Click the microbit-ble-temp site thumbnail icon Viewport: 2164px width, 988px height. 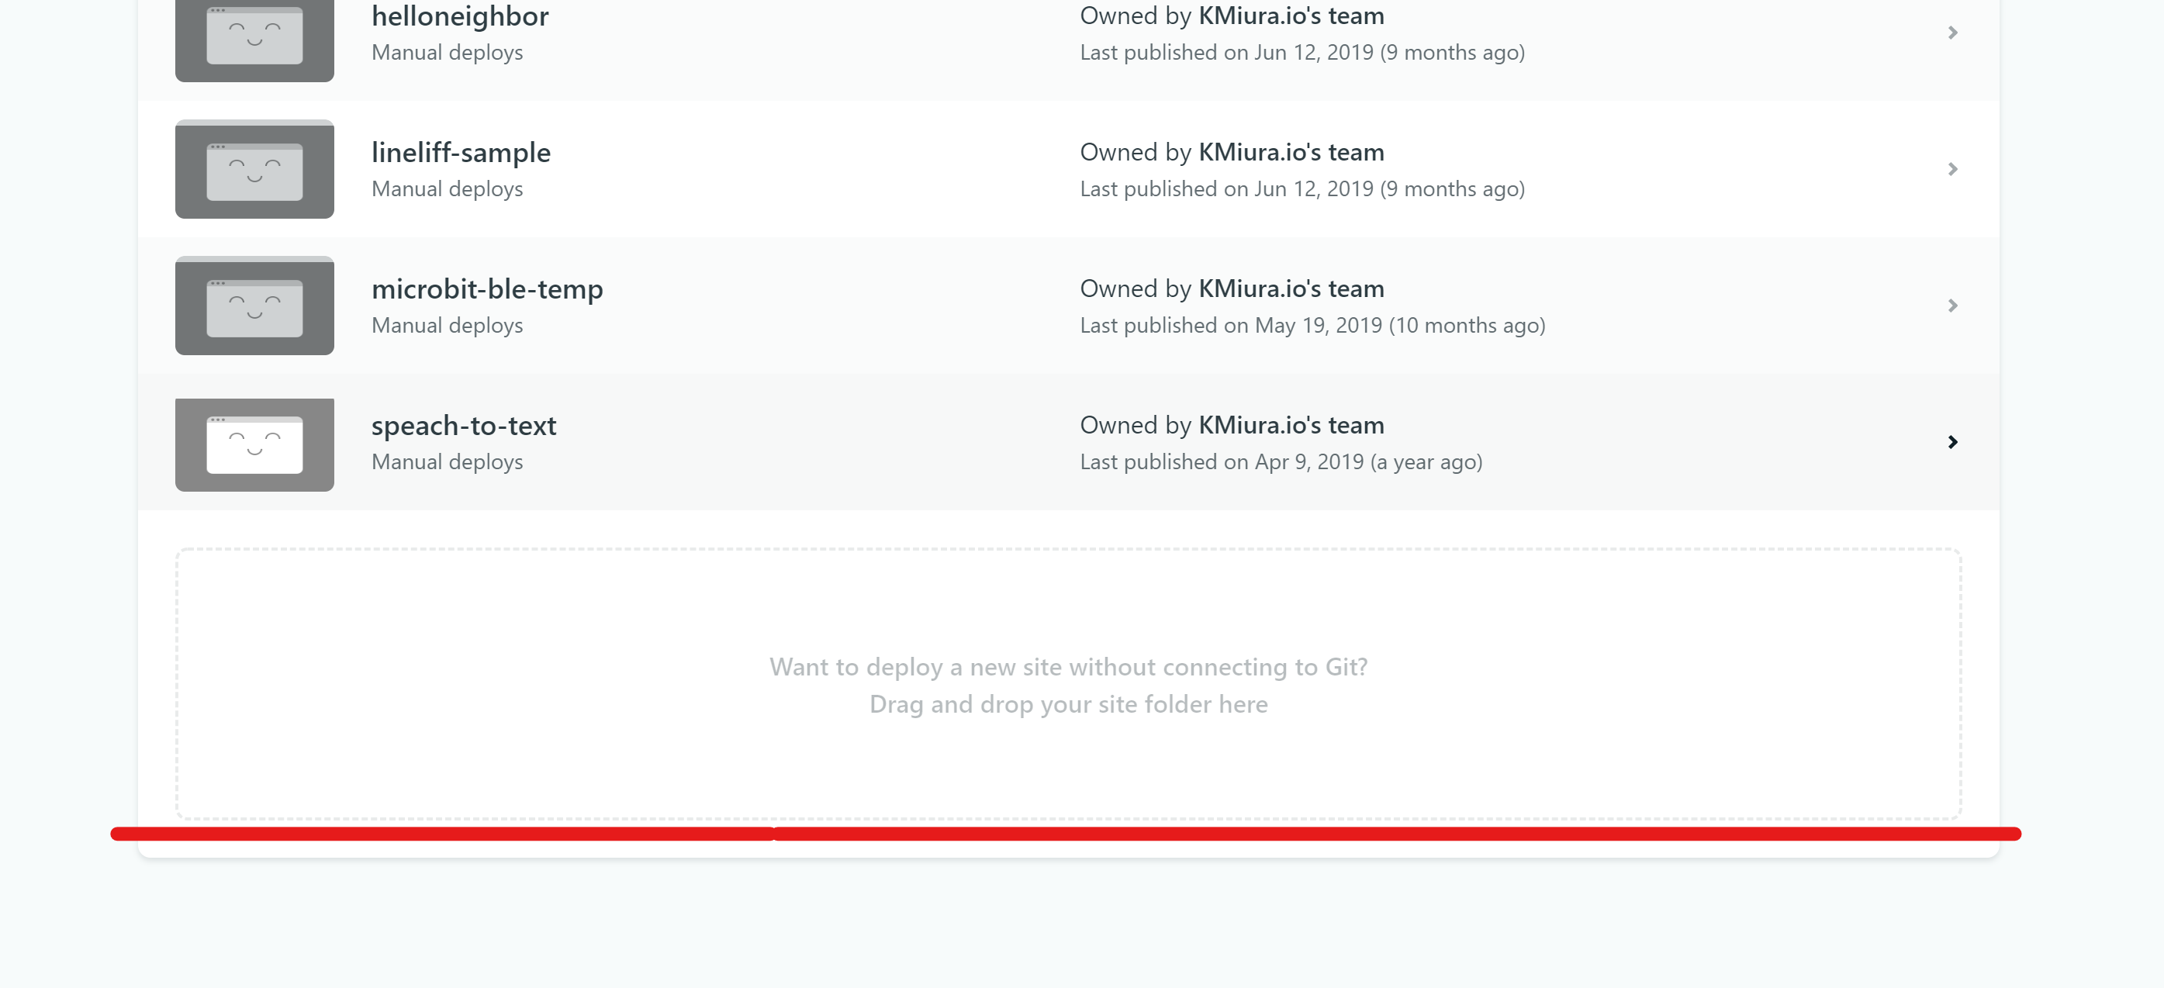254,306
